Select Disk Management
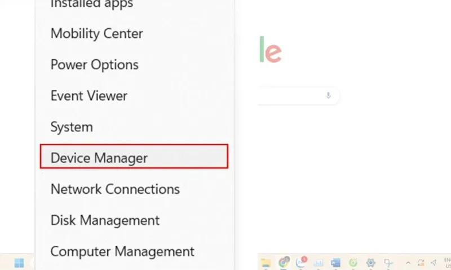Image resolution: width=451 pixels, height=270 pixels. click(x=105, y=220)
